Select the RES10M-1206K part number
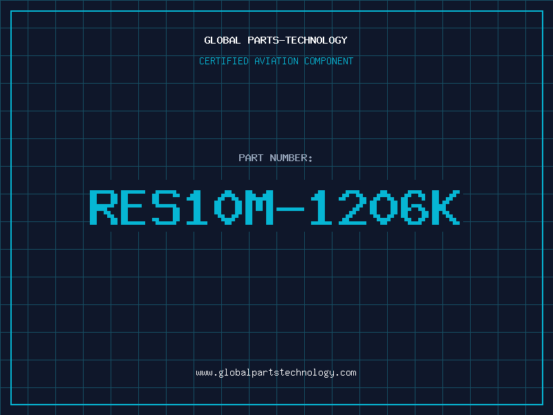The height and width of the screenshot is (415, 553). [274, 207]
